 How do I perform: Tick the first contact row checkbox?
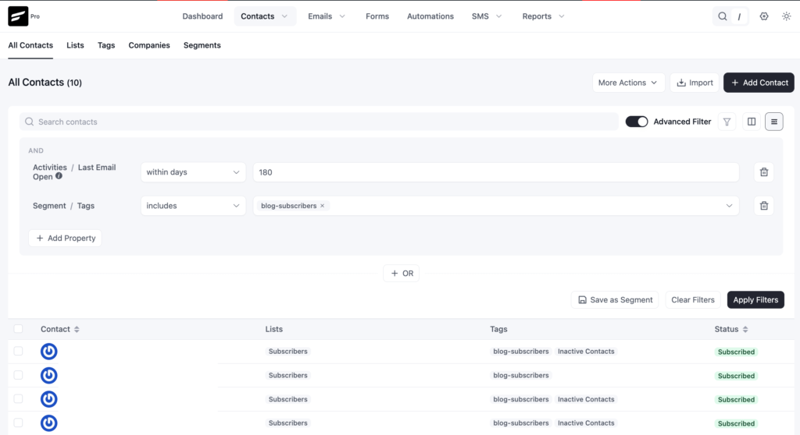(x=19, y=351)
